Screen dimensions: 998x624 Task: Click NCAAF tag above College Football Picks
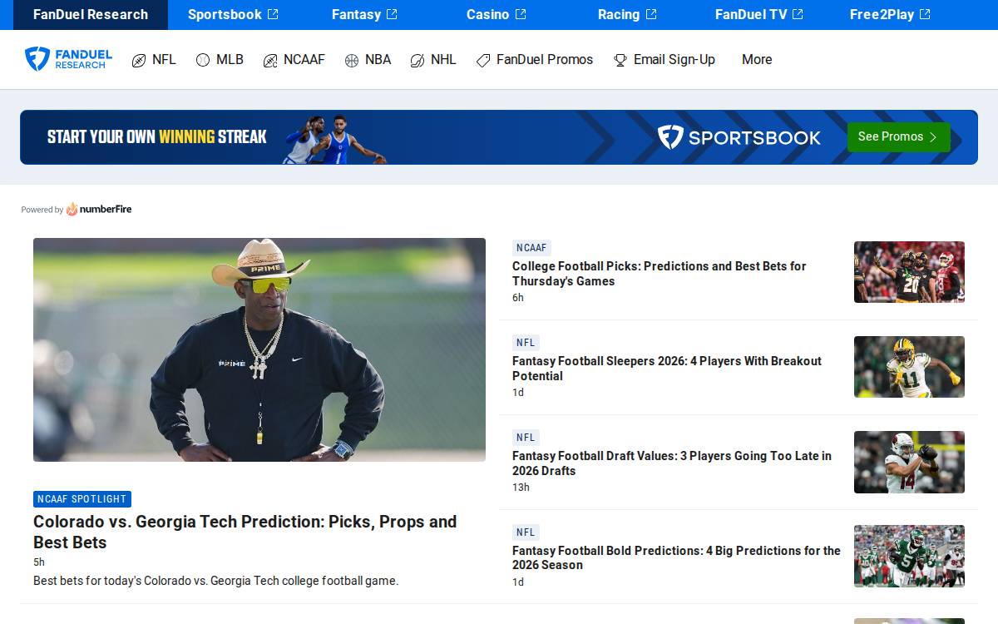click(531, 248)
